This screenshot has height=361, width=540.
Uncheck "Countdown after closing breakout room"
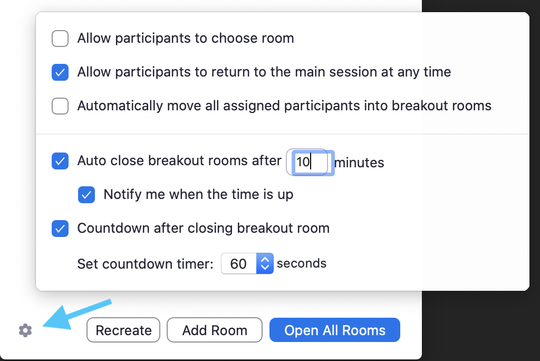pyautogui.click(x=60, y=229)
